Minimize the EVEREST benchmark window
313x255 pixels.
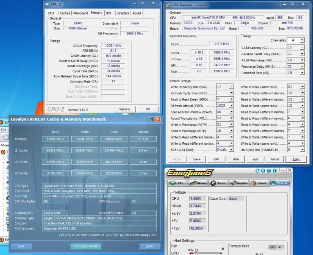151,119
